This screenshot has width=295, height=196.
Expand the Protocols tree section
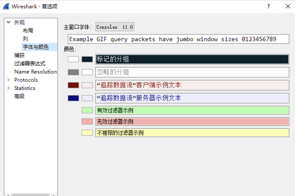(x=8, y=80)
